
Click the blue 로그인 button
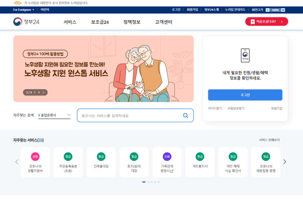coord(245,95)
